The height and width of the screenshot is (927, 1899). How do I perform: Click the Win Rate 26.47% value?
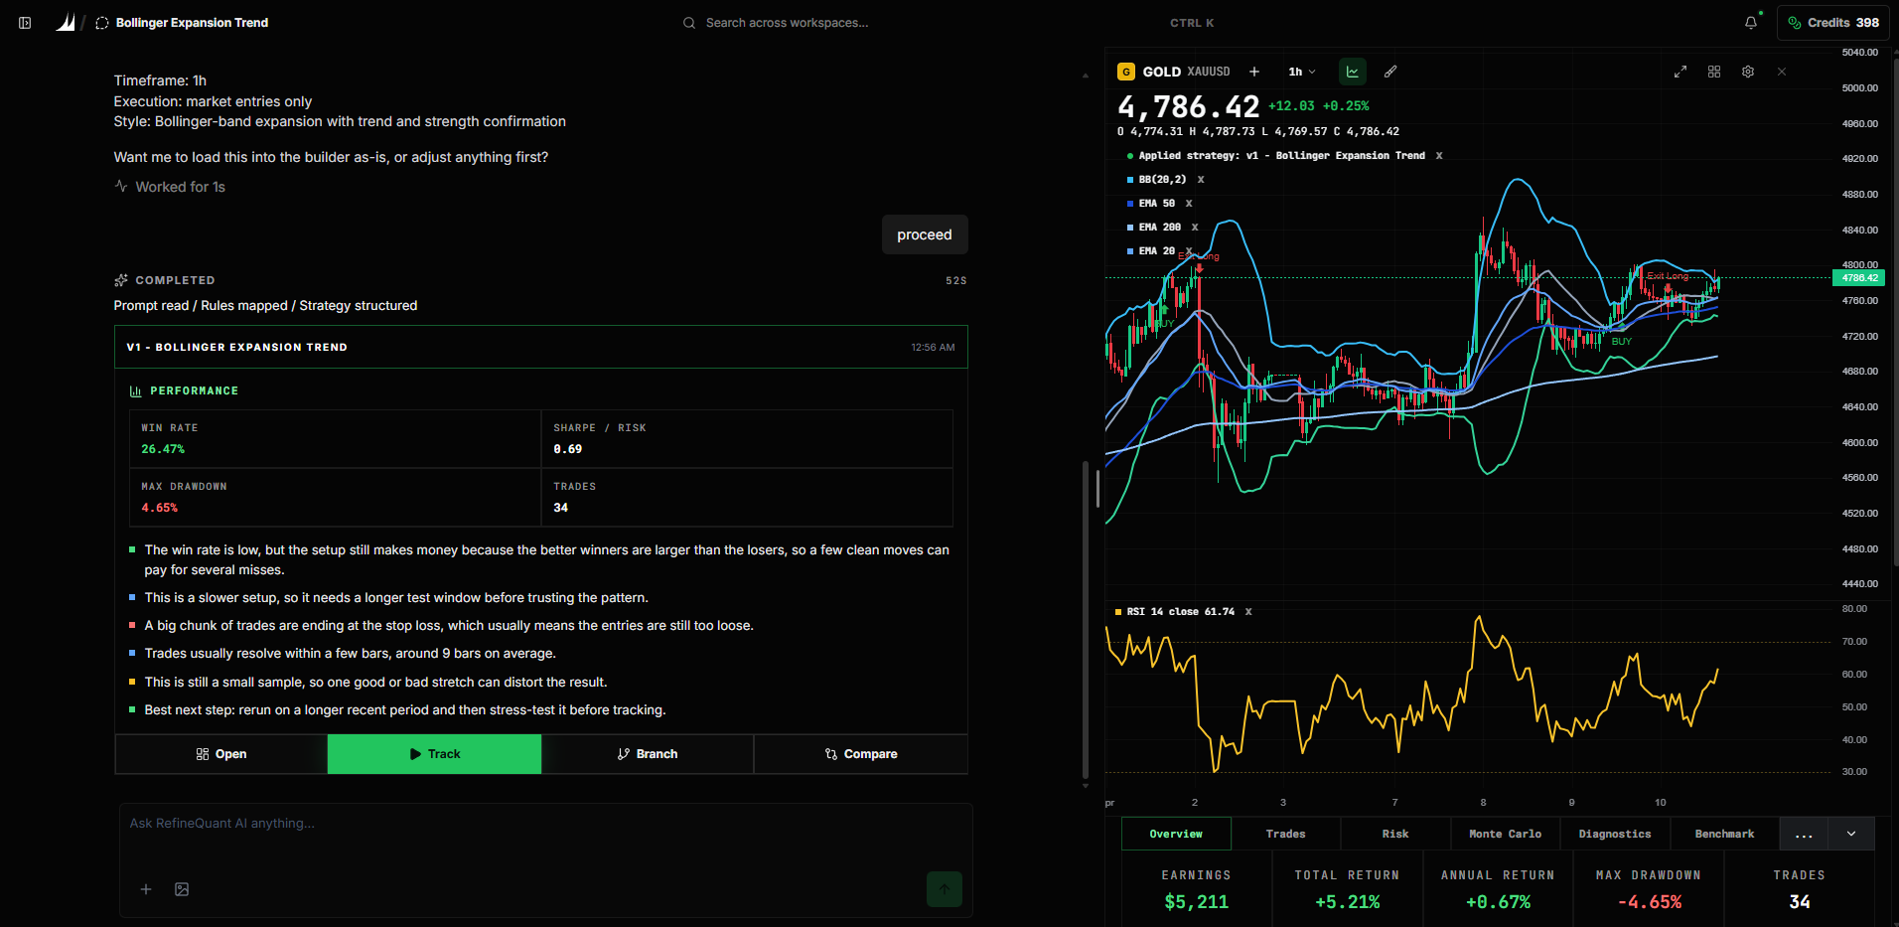(163, 449)
